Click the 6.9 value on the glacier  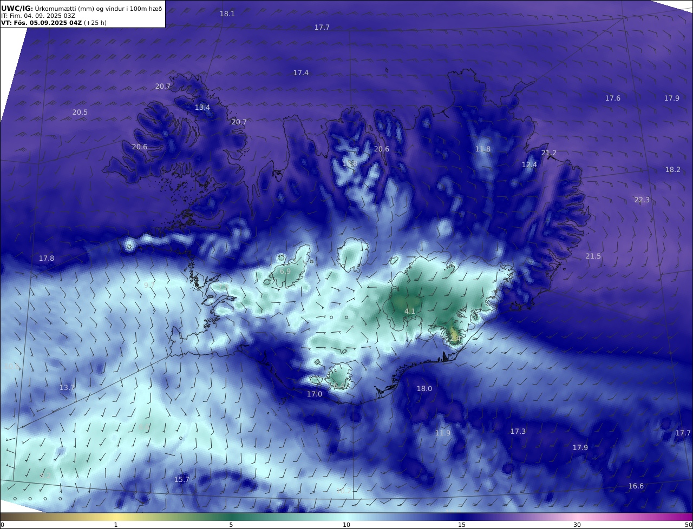pyautogui.click(x=285, y=271)
